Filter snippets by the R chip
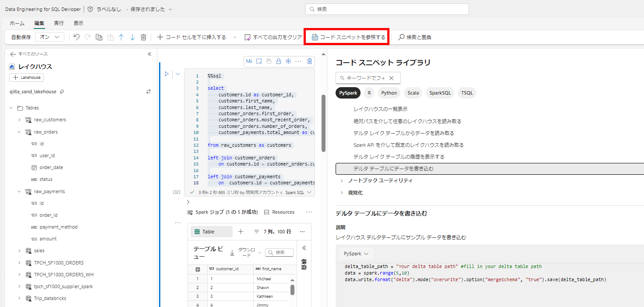The width and height of the screenshot is (644, 307). pos(369,93)
